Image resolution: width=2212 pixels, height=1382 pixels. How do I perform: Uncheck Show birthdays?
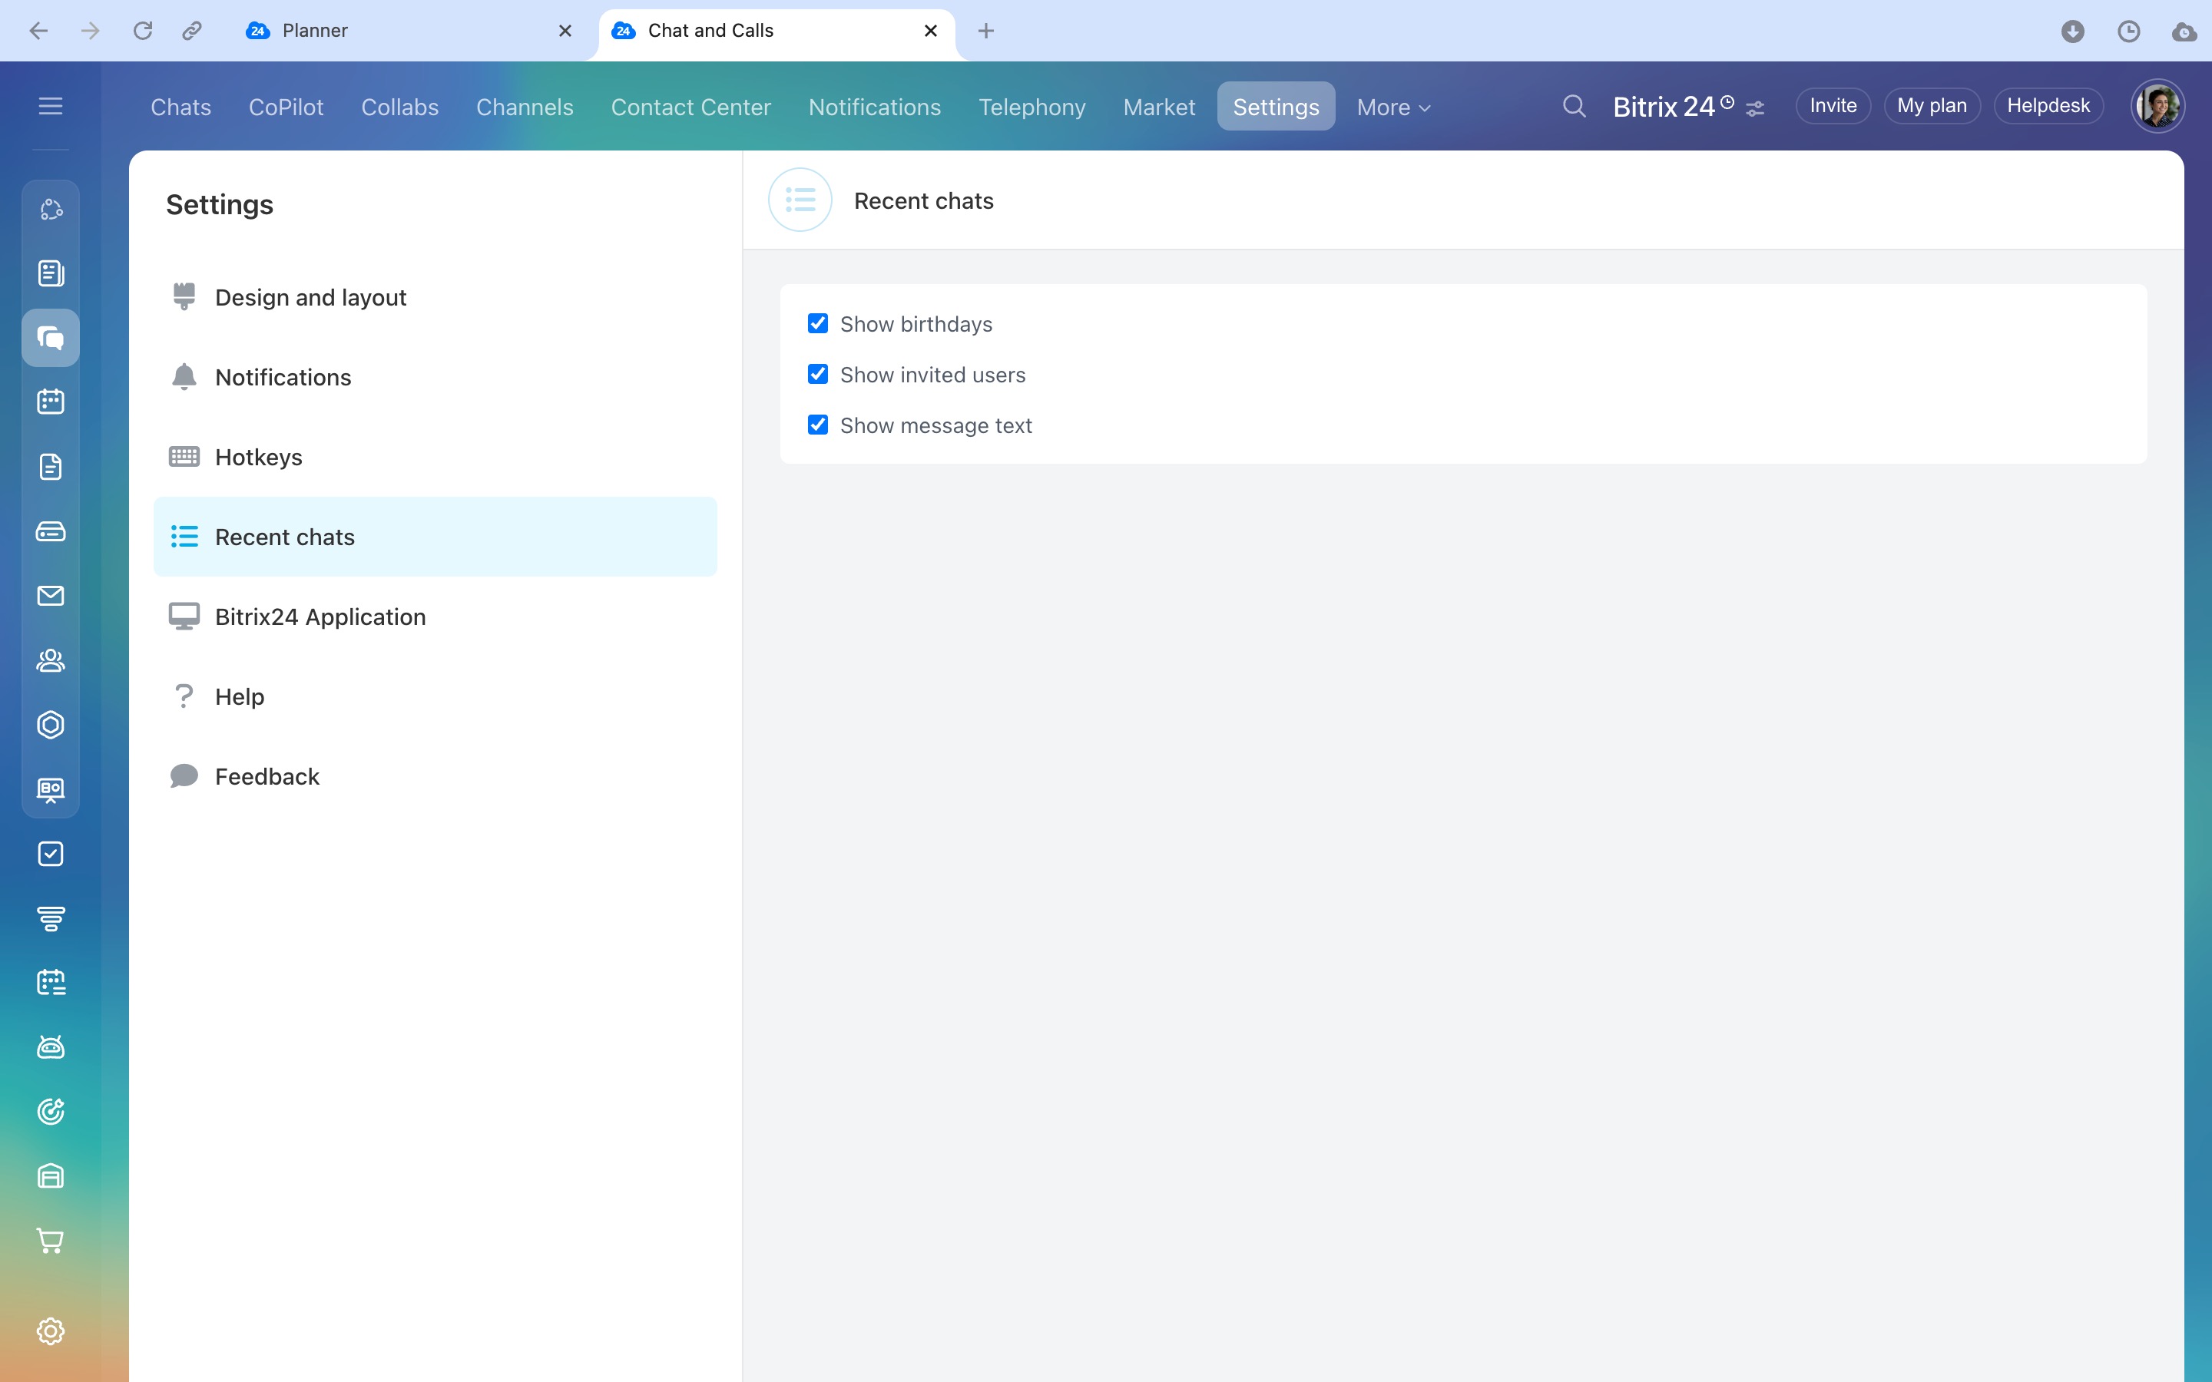tap(818, 323)
